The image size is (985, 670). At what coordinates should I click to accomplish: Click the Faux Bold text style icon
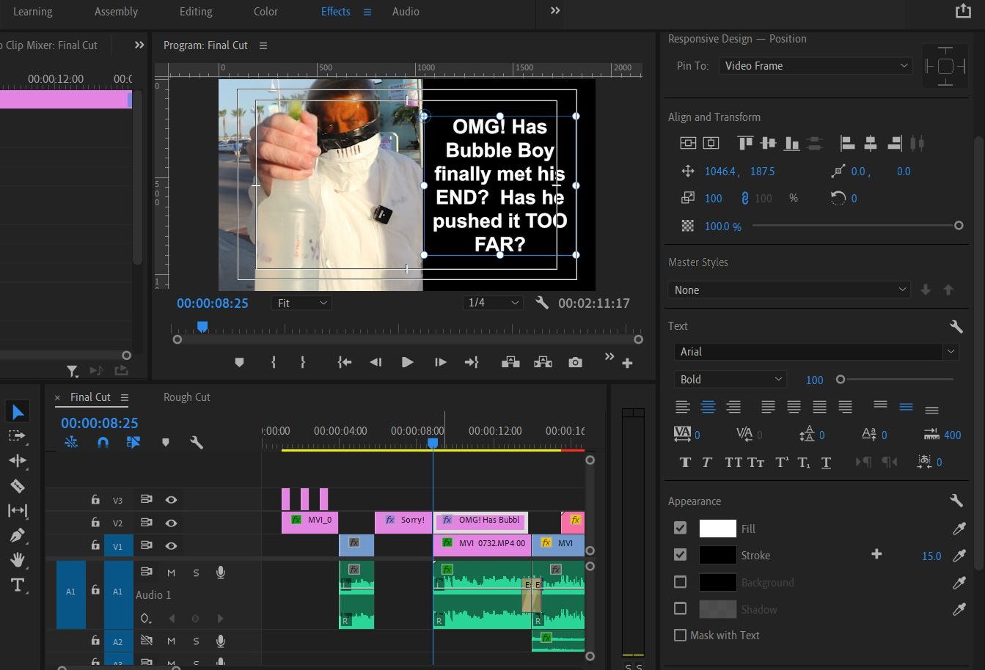(685, 462)
